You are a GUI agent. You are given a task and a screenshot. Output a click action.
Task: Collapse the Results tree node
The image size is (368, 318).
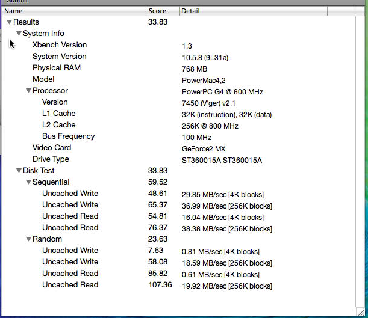click(10, 22)
